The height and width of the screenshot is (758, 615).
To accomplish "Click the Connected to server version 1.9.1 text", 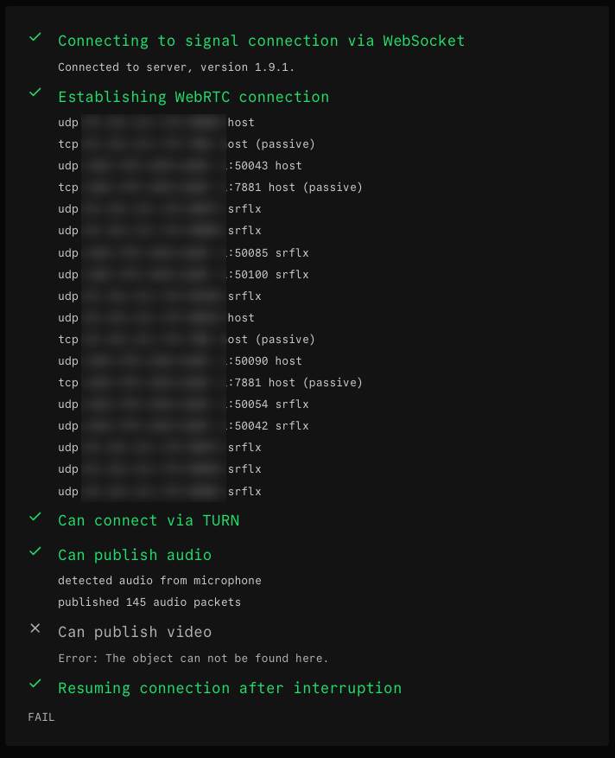I will (x=182, y=67).
